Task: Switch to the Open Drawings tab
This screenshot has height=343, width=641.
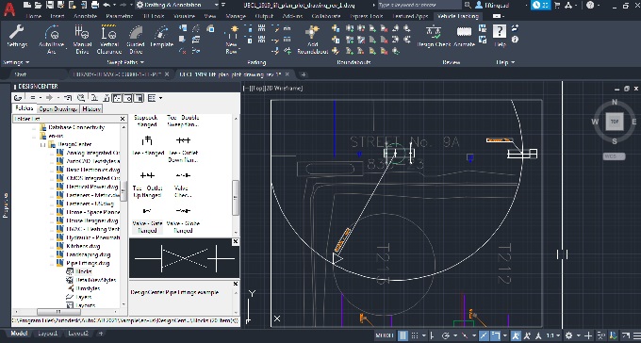Action: (x=58, y=109)
